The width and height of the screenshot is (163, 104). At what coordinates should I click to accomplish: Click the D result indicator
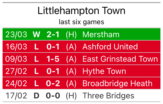(37, 96)
